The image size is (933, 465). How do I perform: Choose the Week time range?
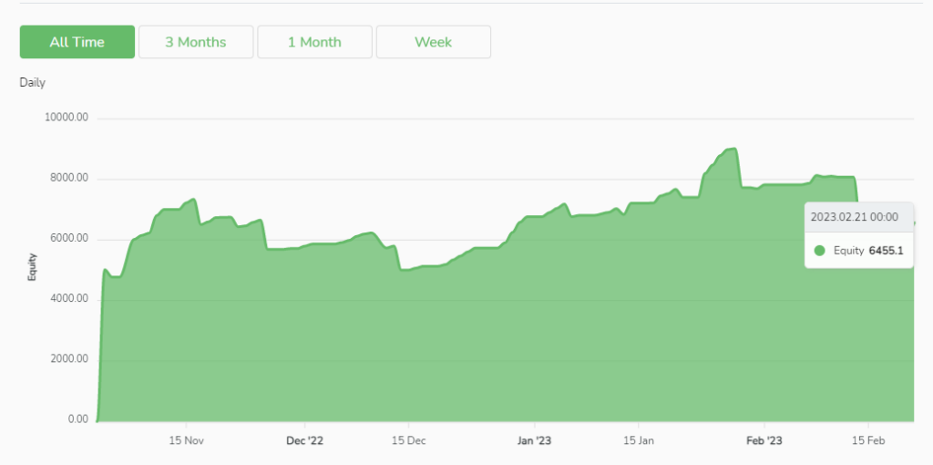coord(433,42)
